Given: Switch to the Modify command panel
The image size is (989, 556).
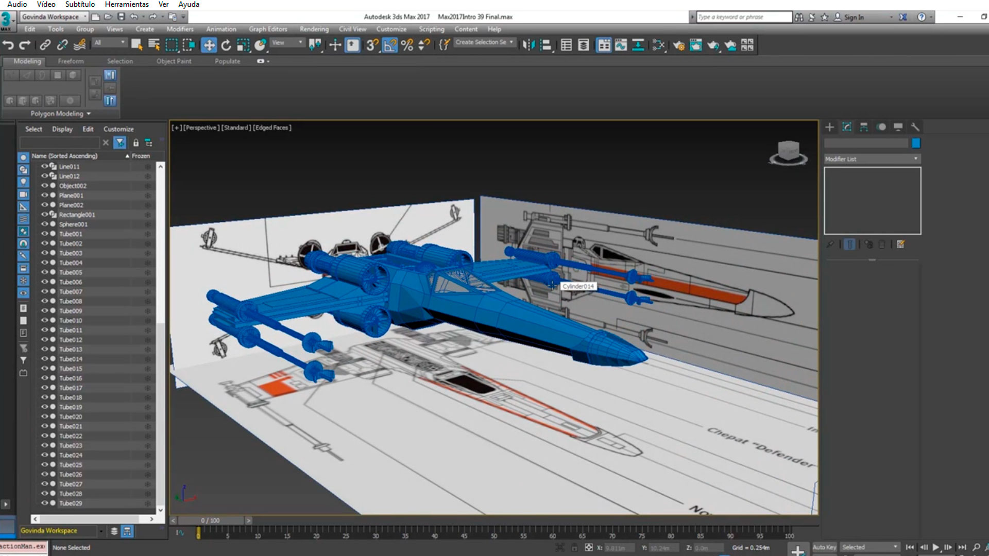Looking at the screenshot, I should [x=847, y=127].
